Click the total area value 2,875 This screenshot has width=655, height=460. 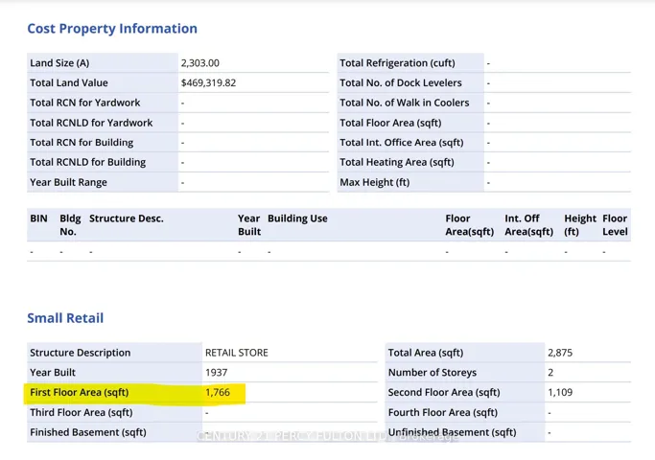560,353
